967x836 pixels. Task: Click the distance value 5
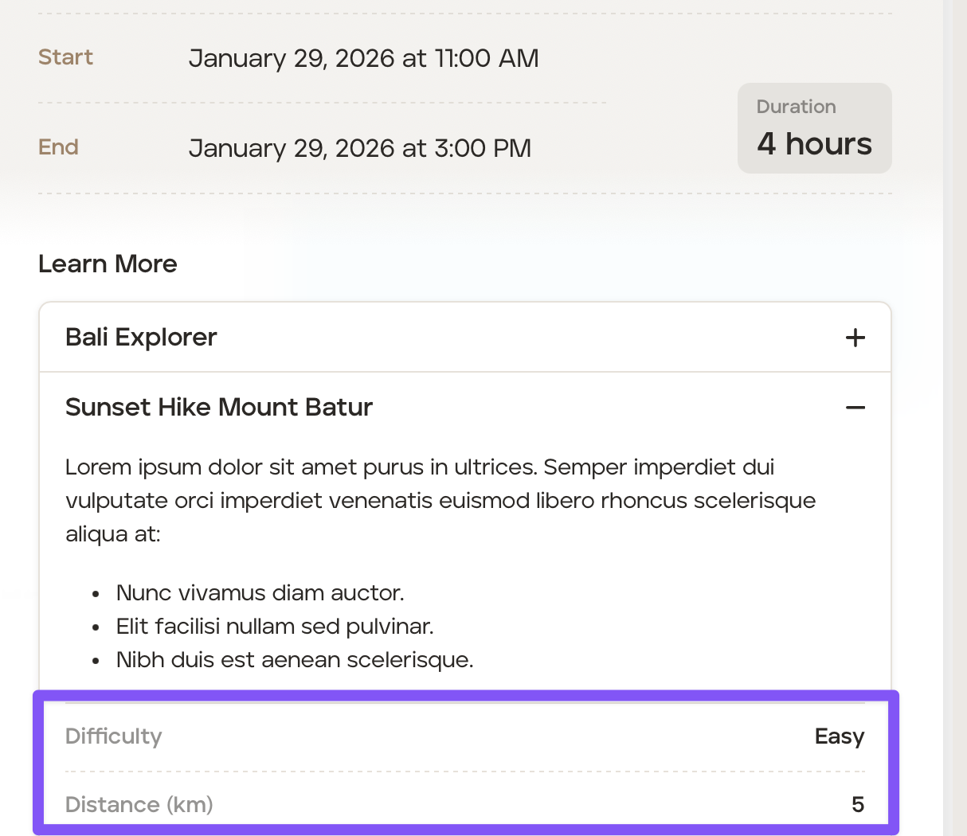pyautogui.click(x=857, y=805)
